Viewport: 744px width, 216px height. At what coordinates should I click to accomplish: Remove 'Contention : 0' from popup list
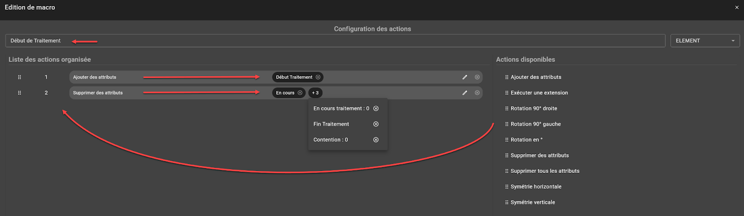(376, 140)
